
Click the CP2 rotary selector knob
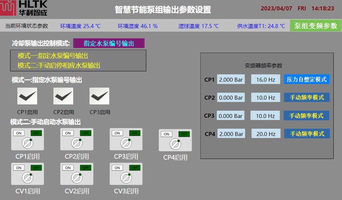pyautogui.click(x=76, y=143)
